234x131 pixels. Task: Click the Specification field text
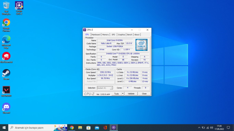tap(123, 53)
